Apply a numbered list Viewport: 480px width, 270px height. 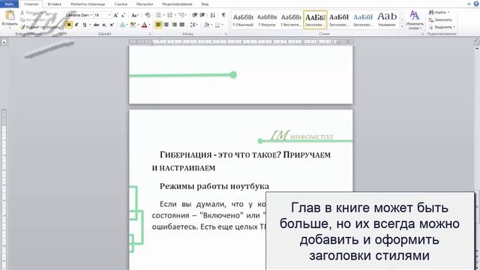170,15
